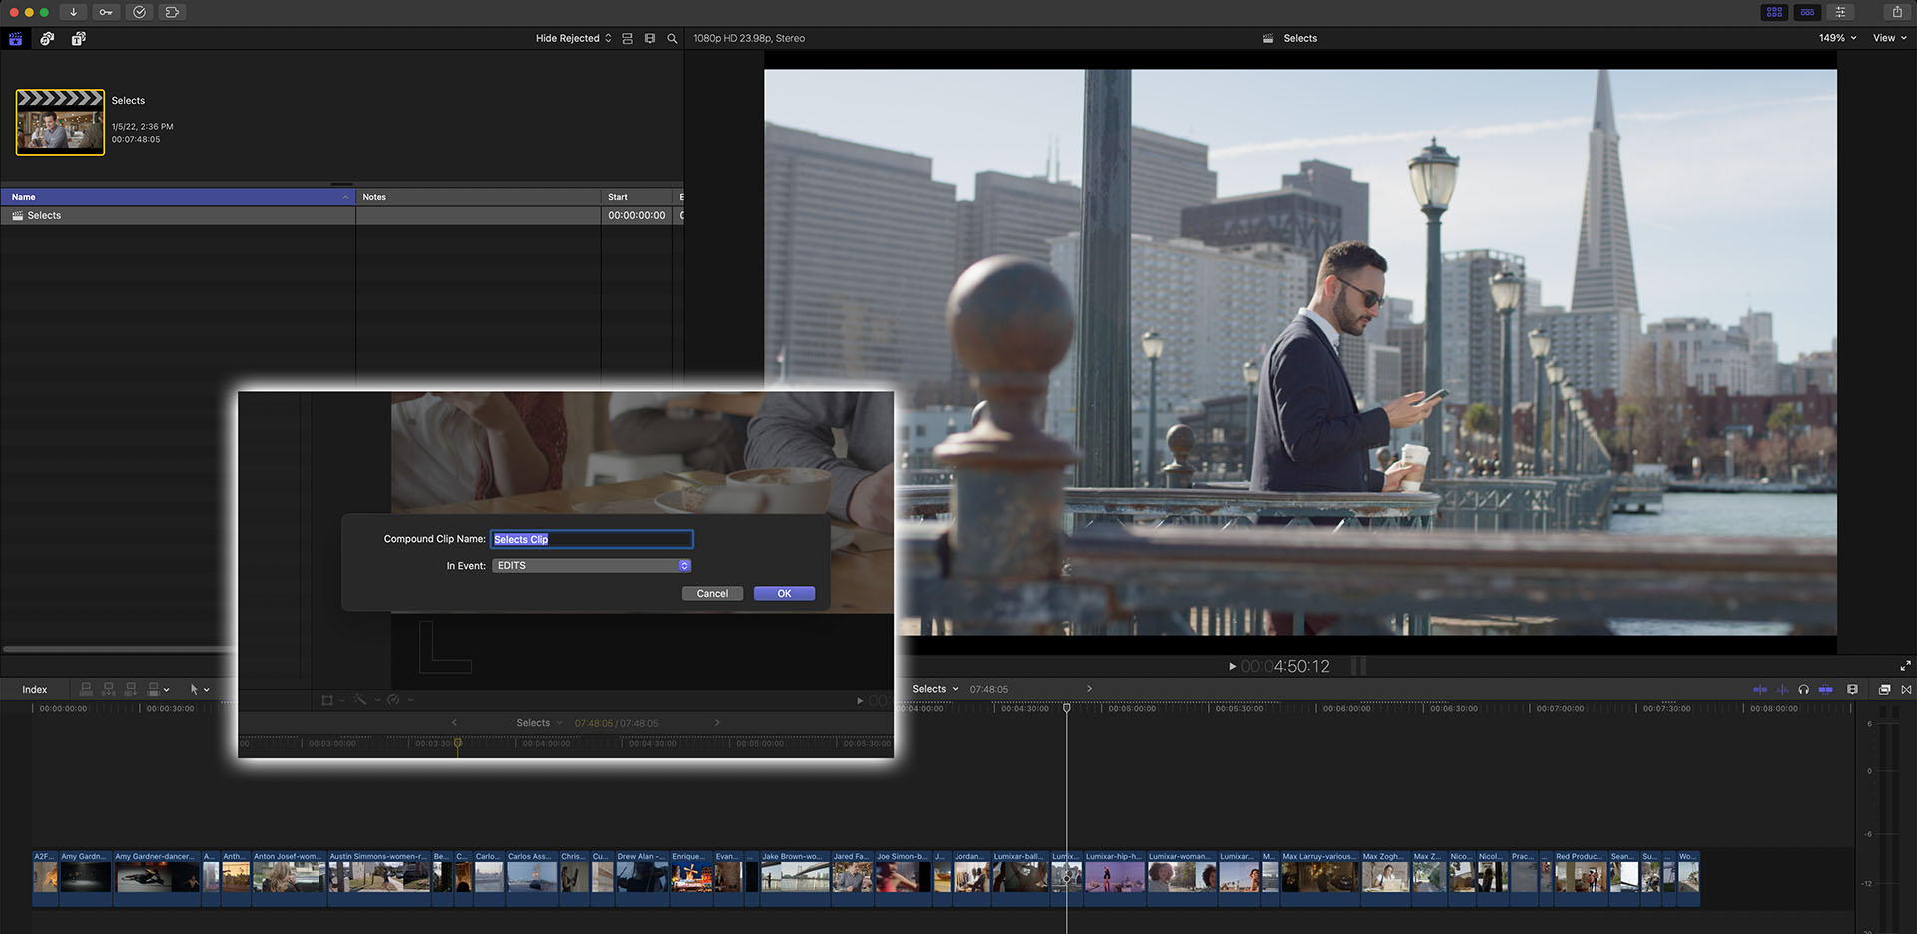Toggle audio skimming waveform icon

coord(1782,690)
